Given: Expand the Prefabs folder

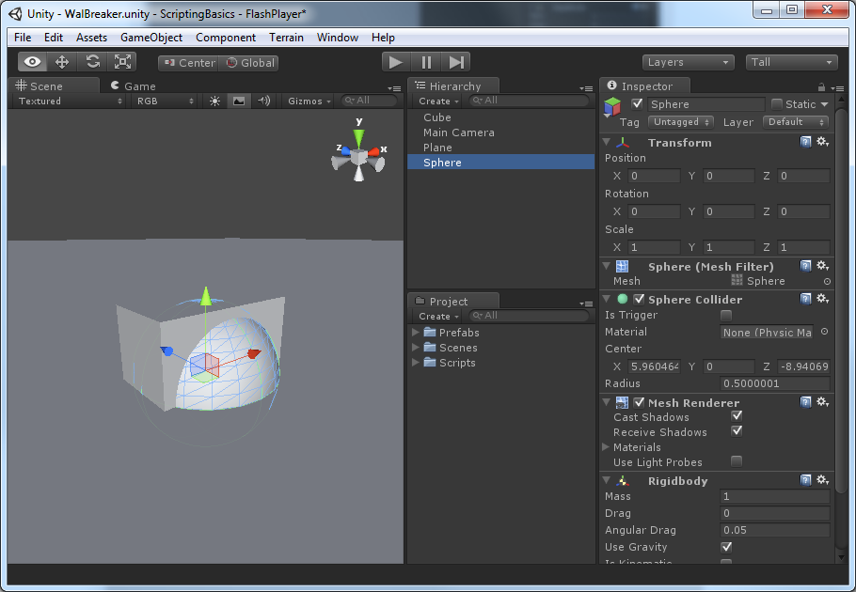Looking at the screenshot, I should tap(416, 332).
